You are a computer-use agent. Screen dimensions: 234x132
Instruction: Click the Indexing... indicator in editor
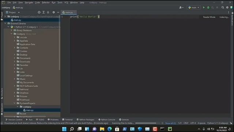[x=224, y=17]
